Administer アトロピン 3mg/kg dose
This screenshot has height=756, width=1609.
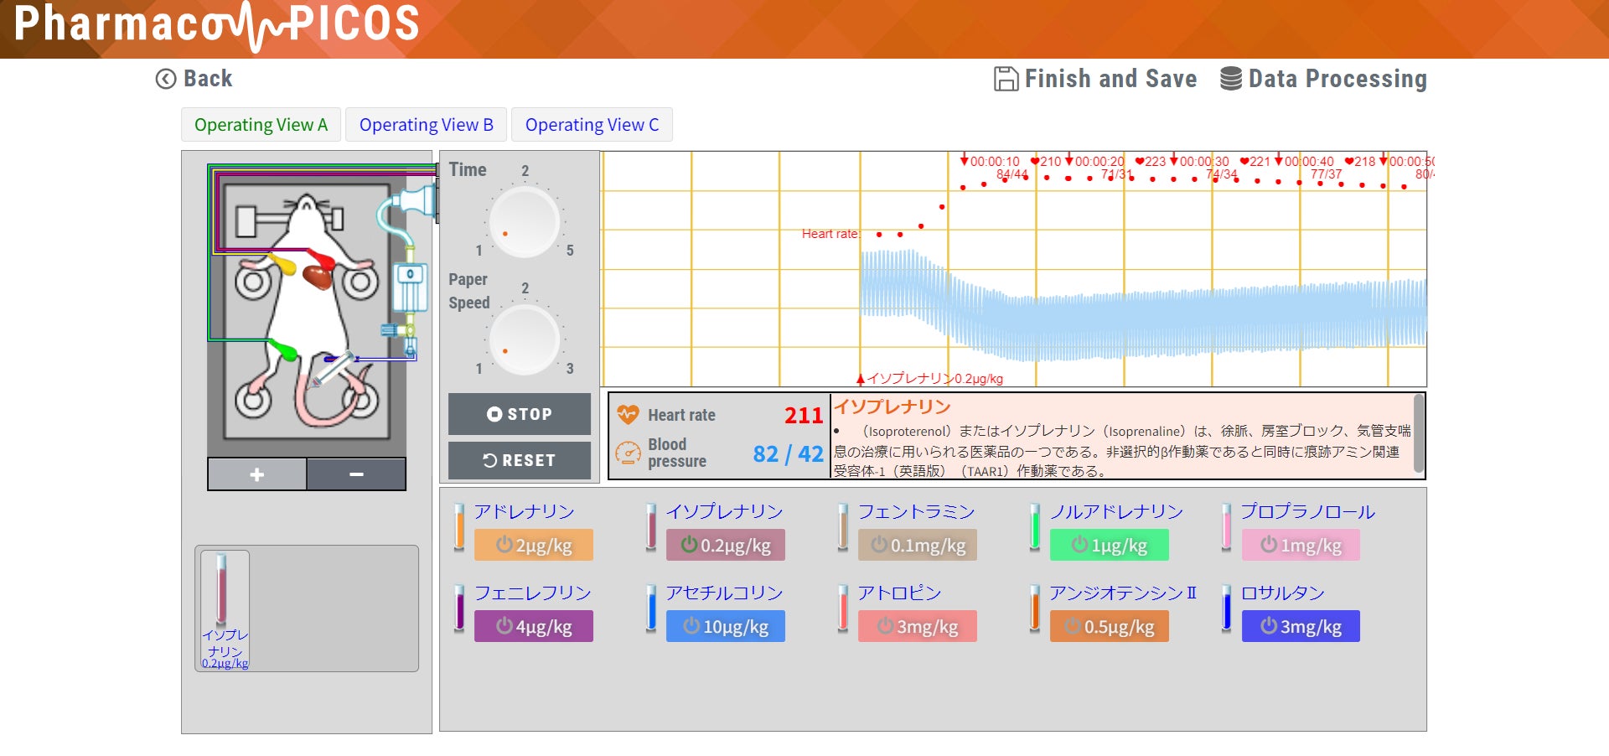918,626
